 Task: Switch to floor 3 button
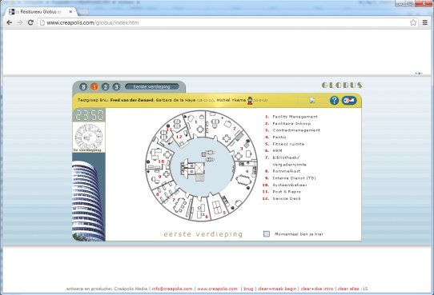[116, 86]
